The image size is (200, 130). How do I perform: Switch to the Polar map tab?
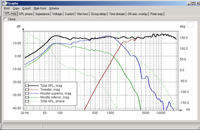[x=157, y=14]
